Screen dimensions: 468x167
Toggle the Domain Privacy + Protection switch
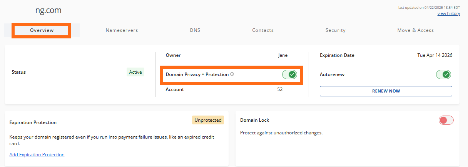pyautogui.click(x=289, y=74)
